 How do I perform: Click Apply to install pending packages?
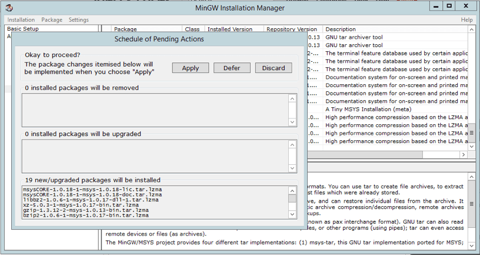(x=191, y=68)
